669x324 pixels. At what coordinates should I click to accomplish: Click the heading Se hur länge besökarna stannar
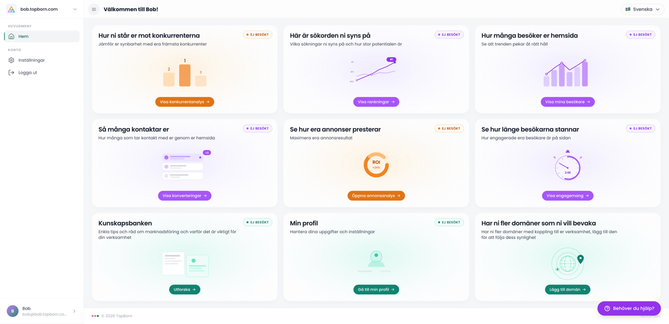(x=530, y=130)
